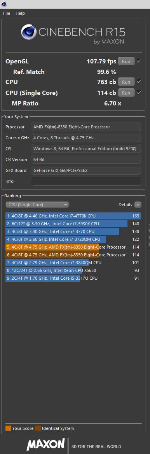Click the Cinebench R15 sphere logo
150x454 pixels.
(28, 32)
